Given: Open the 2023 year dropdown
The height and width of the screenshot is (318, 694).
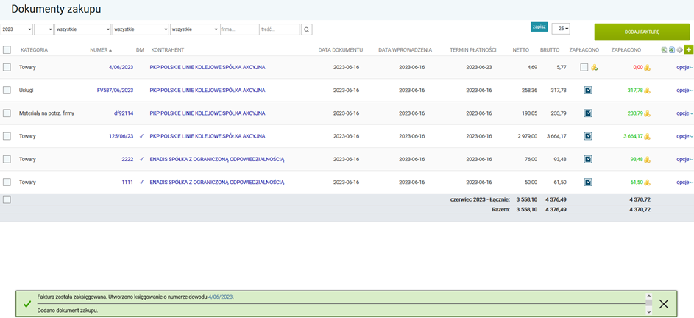Looking at the screenshot, I should (17, 29).
